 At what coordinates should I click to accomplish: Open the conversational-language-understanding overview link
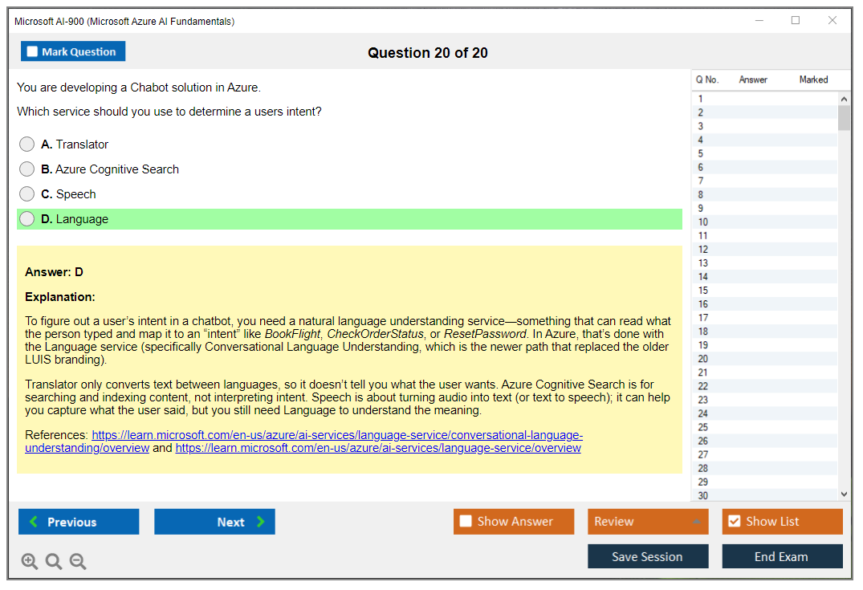[337, 435]
